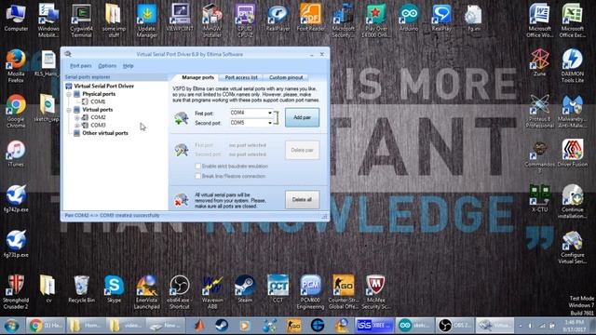Open the Driver Fusion desktop icon
Screen dimensions: 596x335
(573, 153)
